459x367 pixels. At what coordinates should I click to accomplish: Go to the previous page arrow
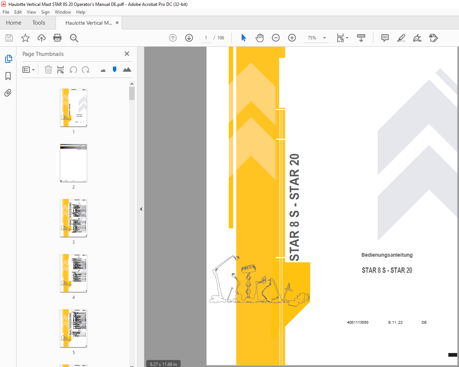(173, 38)
